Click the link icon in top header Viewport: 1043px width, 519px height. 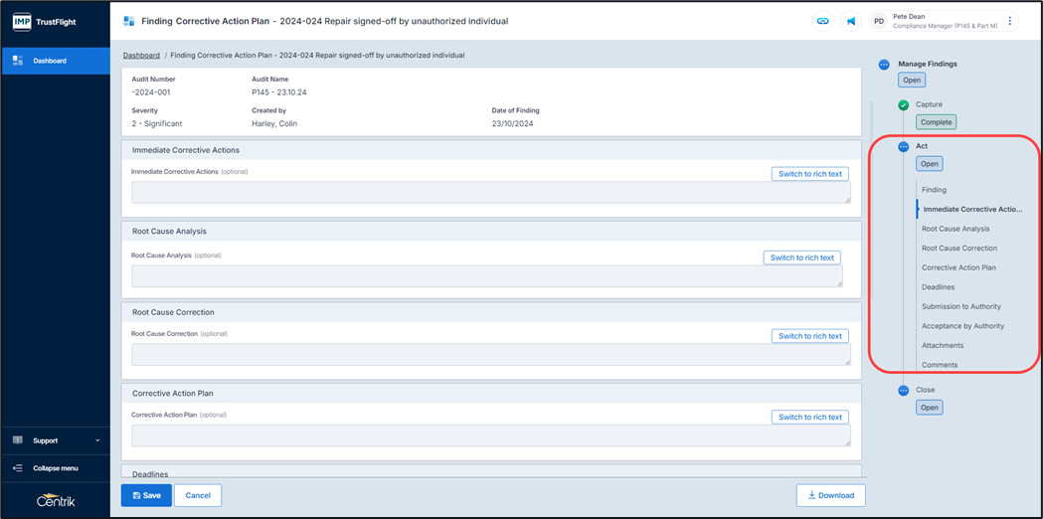[822, 21]
